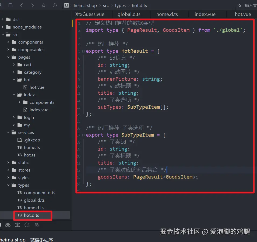Go forward with the right arrow icon
The width and height of the screenshot is (257, 242).
tap(33, 5)
